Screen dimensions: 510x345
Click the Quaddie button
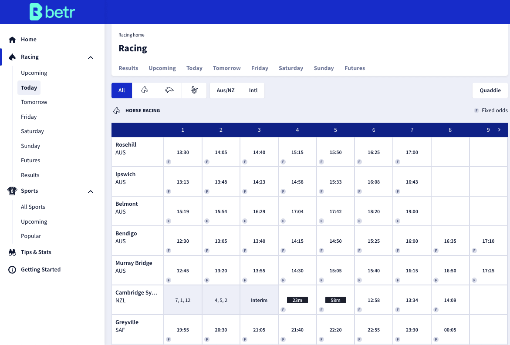(490, 90)
